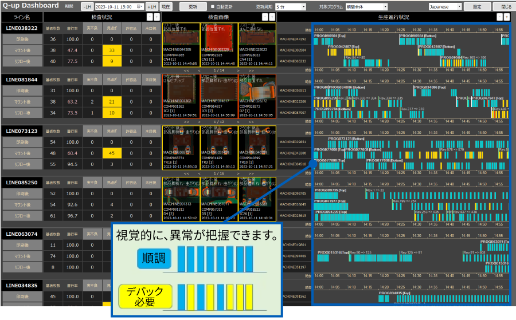Image resolution: width=516 pixels, height=320 pixels.
Task: Click the -1H button
Action: [87, 6]
